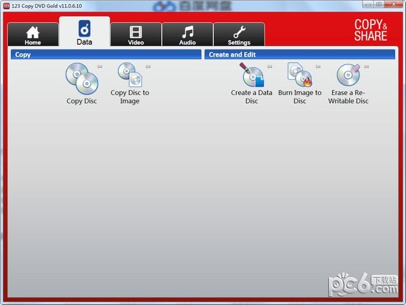This screenshot has height=305, width=406.
Task: Launch the Copy Disc tool icon
Action: tap(82, 79)
